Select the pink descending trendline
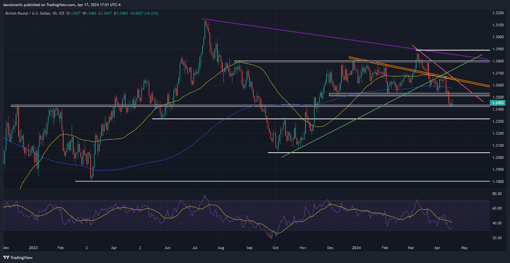The image size is (510, 263). point(448,74)
